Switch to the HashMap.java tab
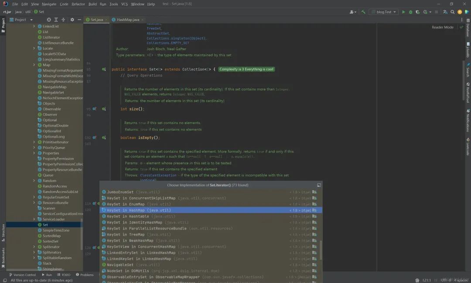The width and height of the screenshot is (471, 283). click(127, 20)
